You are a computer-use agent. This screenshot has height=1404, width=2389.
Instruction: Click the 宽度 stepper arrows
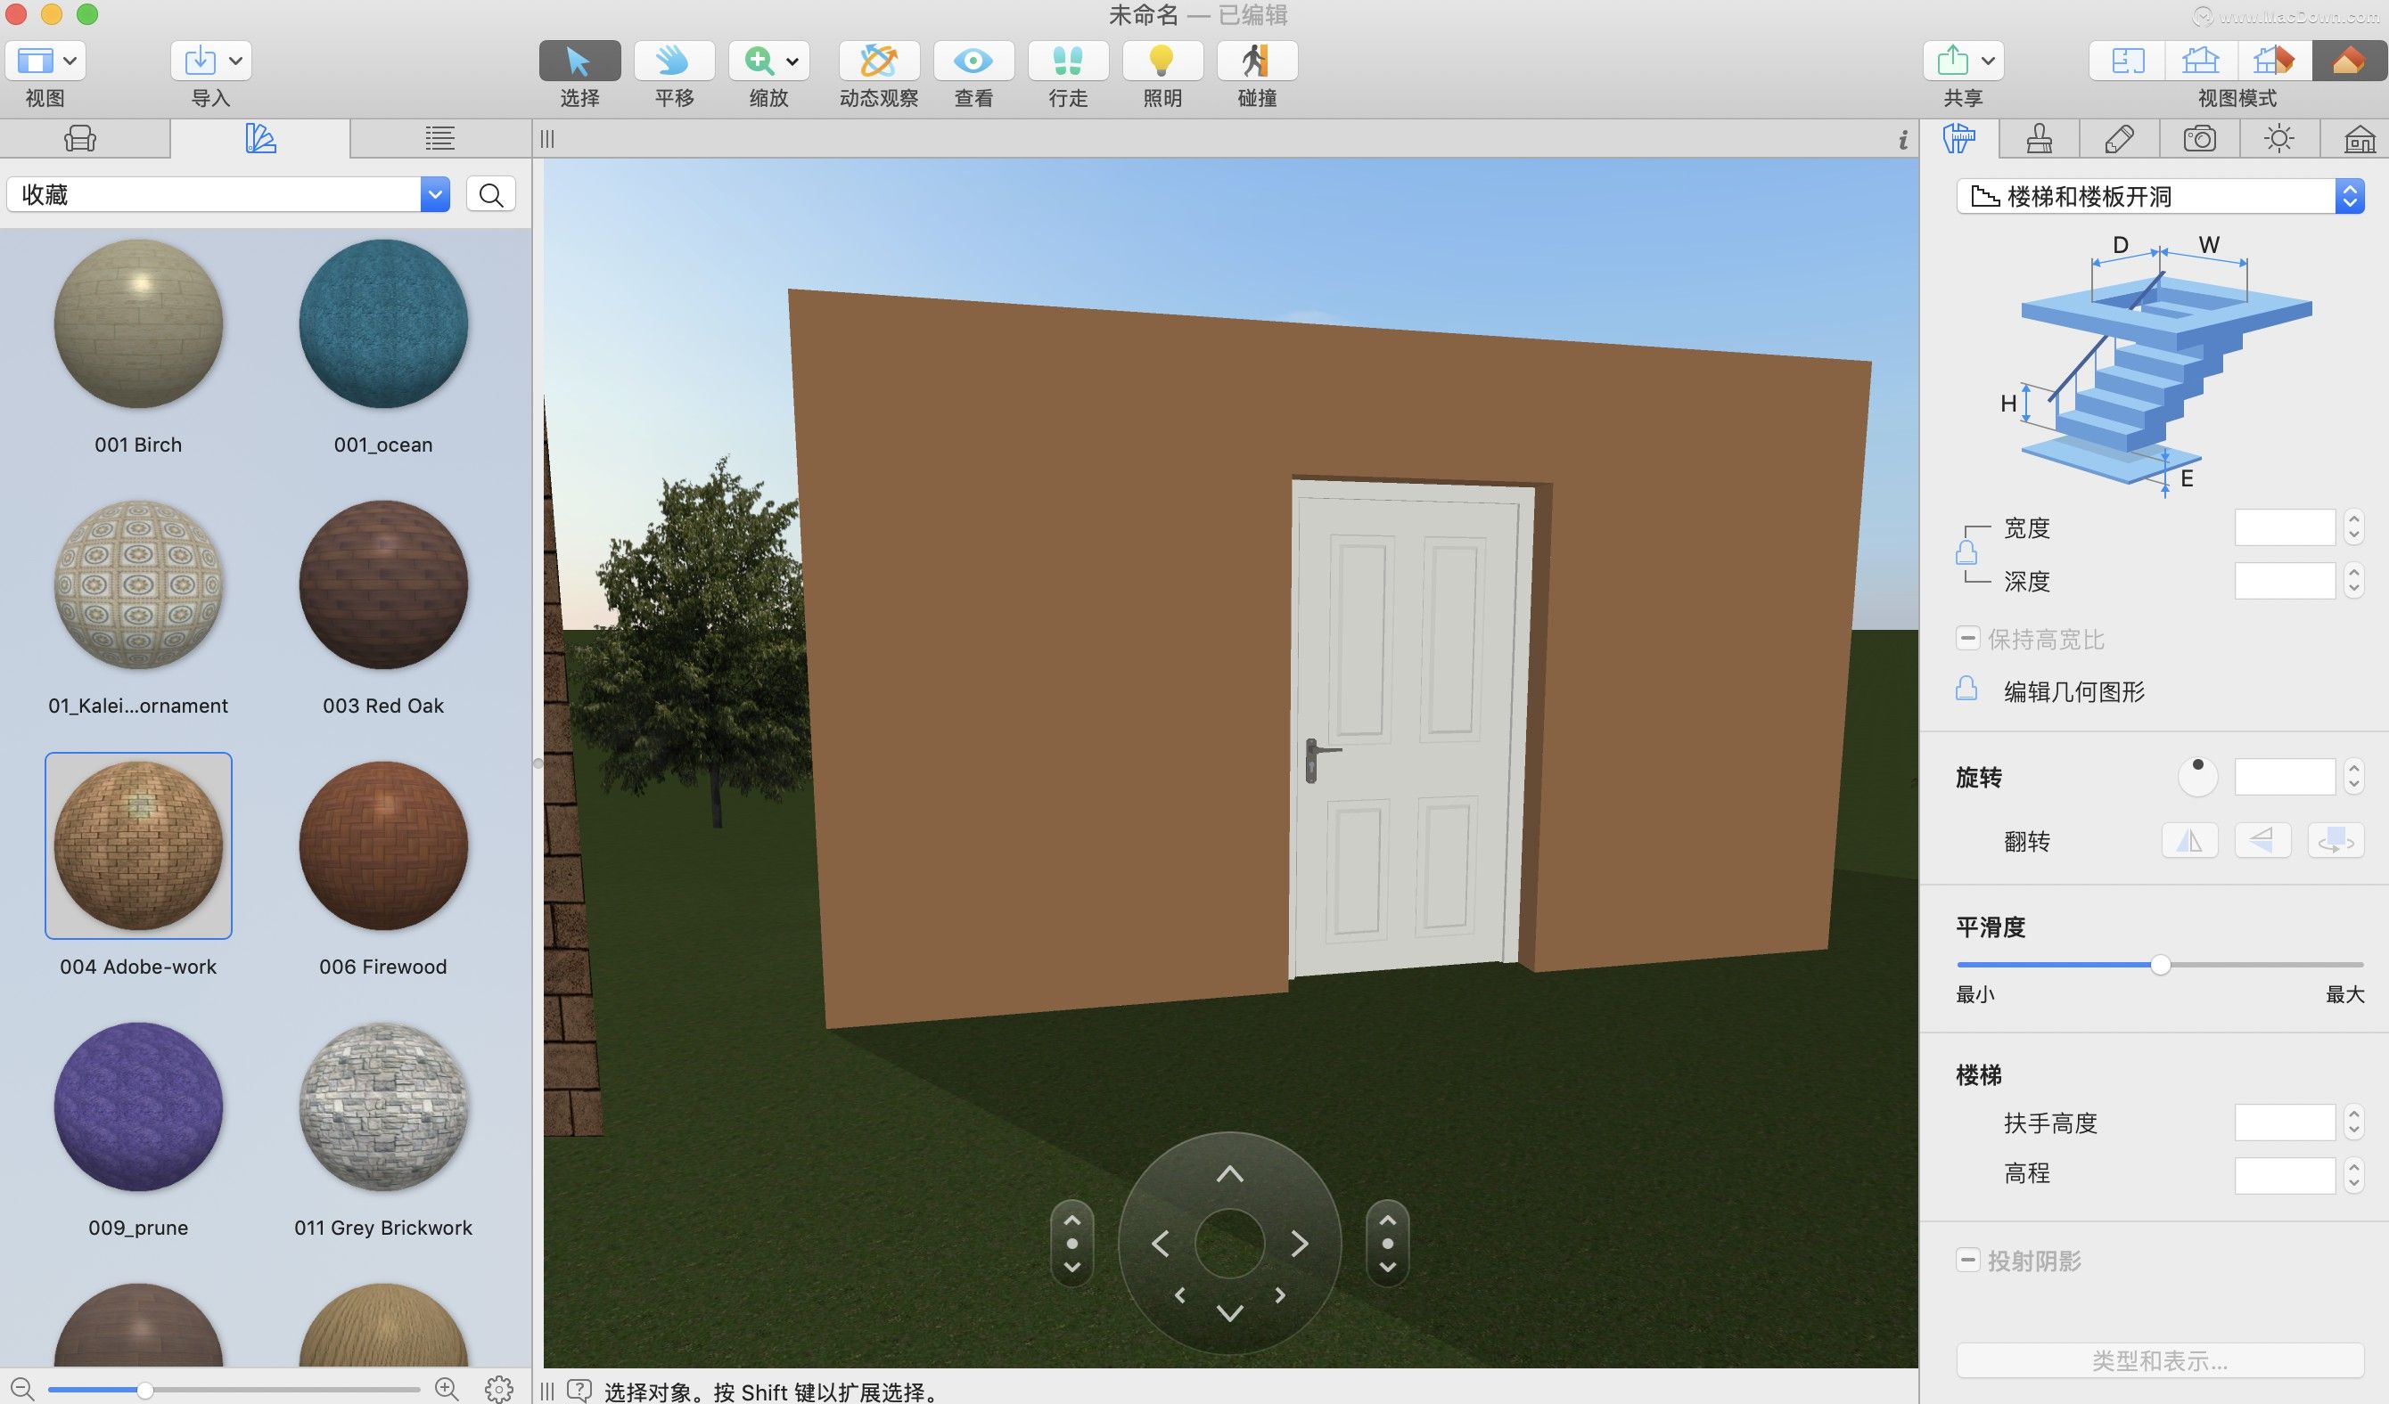[2353, 526]
